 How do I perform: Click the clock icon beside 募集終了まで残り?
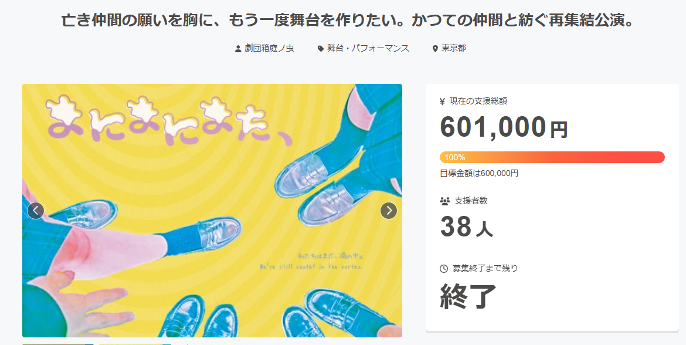click(444, 269)
